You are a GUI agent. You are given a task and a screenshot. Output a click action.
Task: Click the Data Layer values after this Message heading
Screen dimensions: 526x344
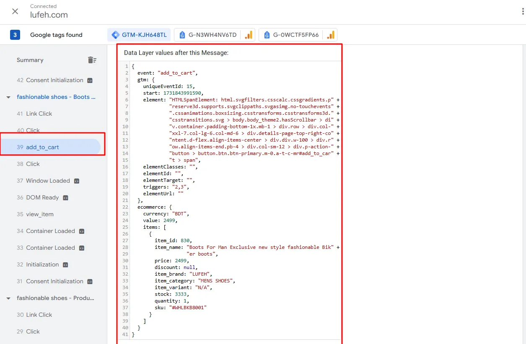click(x=176, y=53)
